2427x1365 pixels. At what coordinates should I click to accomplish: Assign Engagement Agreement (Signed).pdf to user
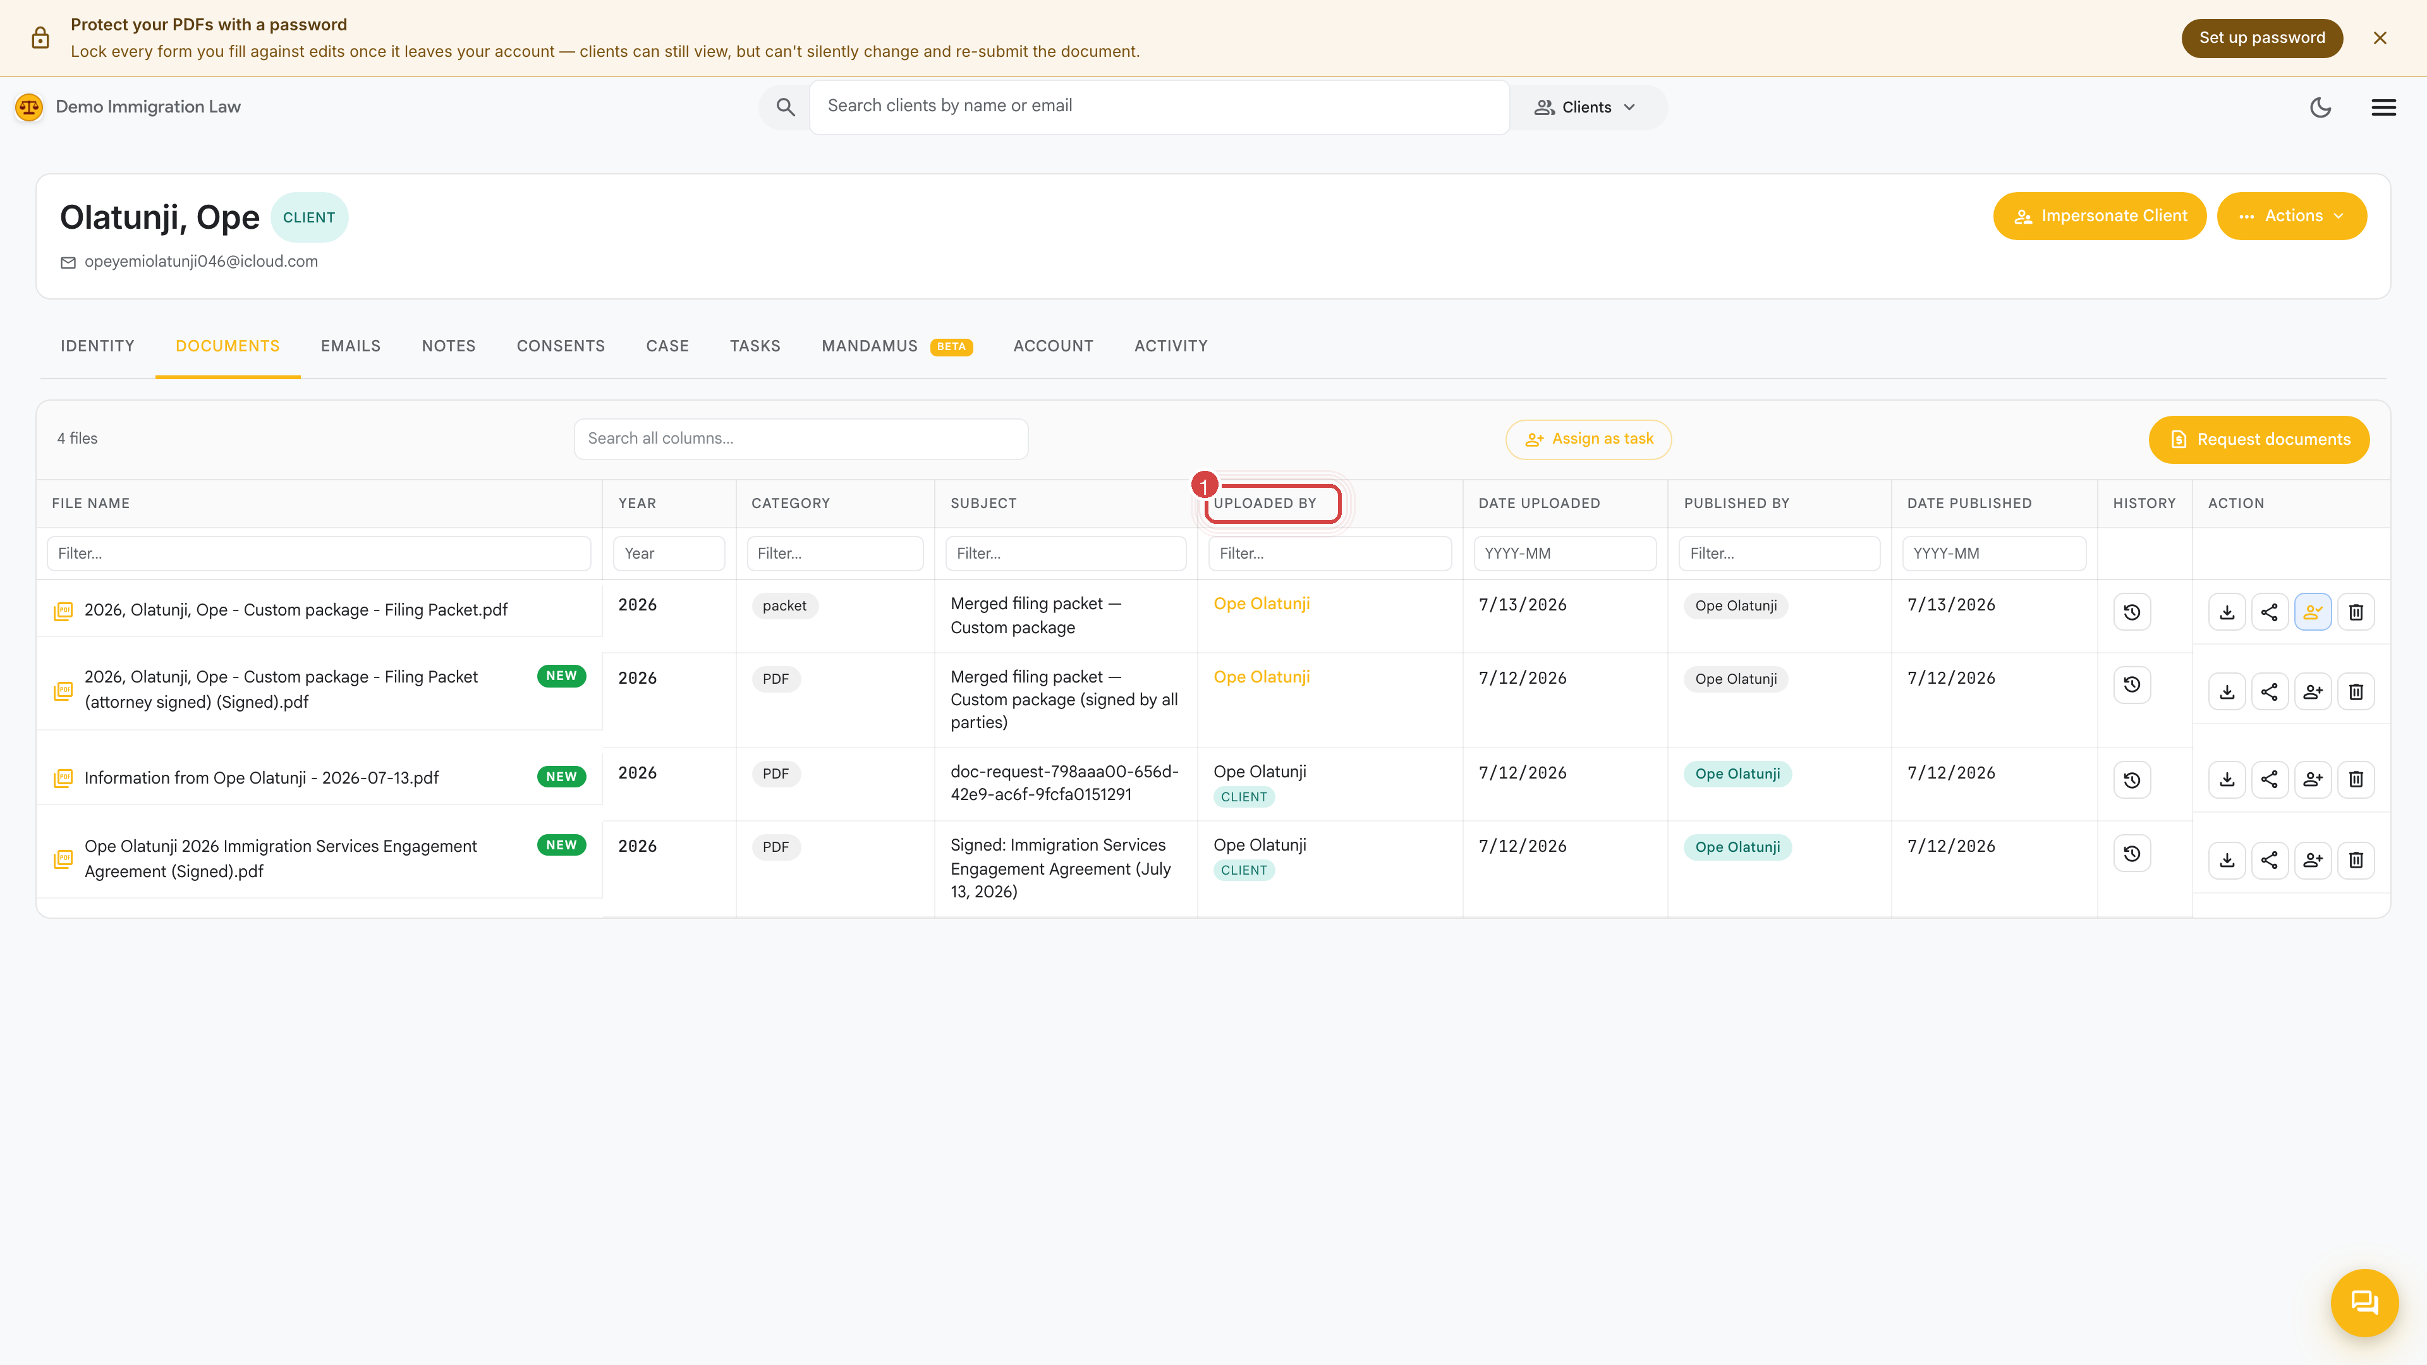(2313, 860)
